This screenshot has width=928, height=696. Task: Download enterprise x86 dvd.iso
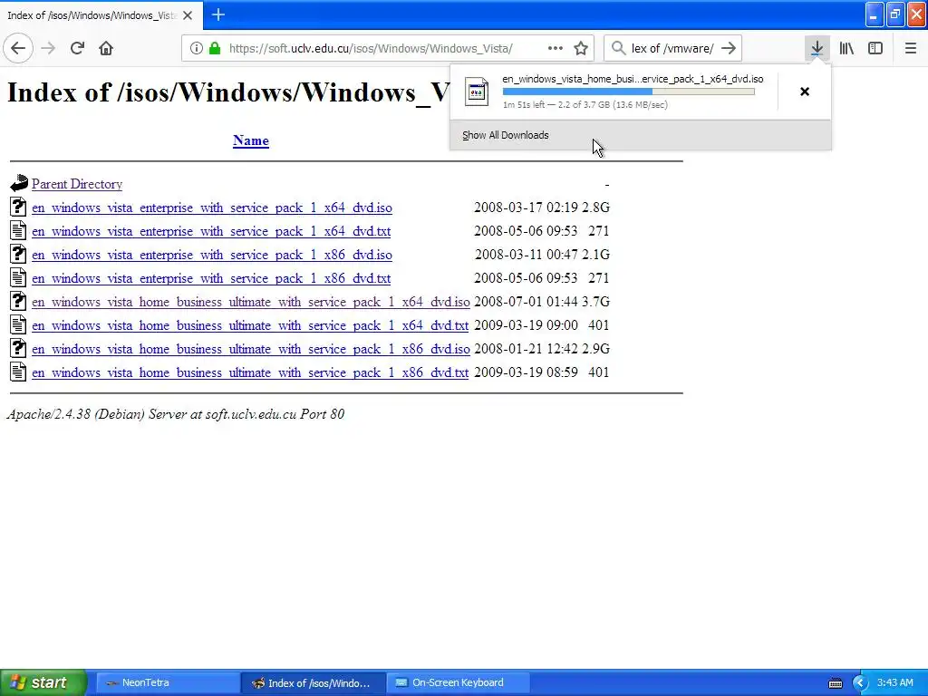click(212, 255)
